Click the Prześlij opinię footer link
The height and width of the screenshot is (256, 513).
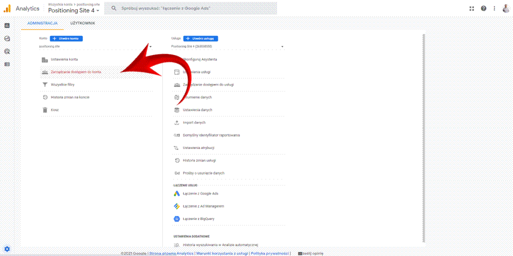point(311,253)
